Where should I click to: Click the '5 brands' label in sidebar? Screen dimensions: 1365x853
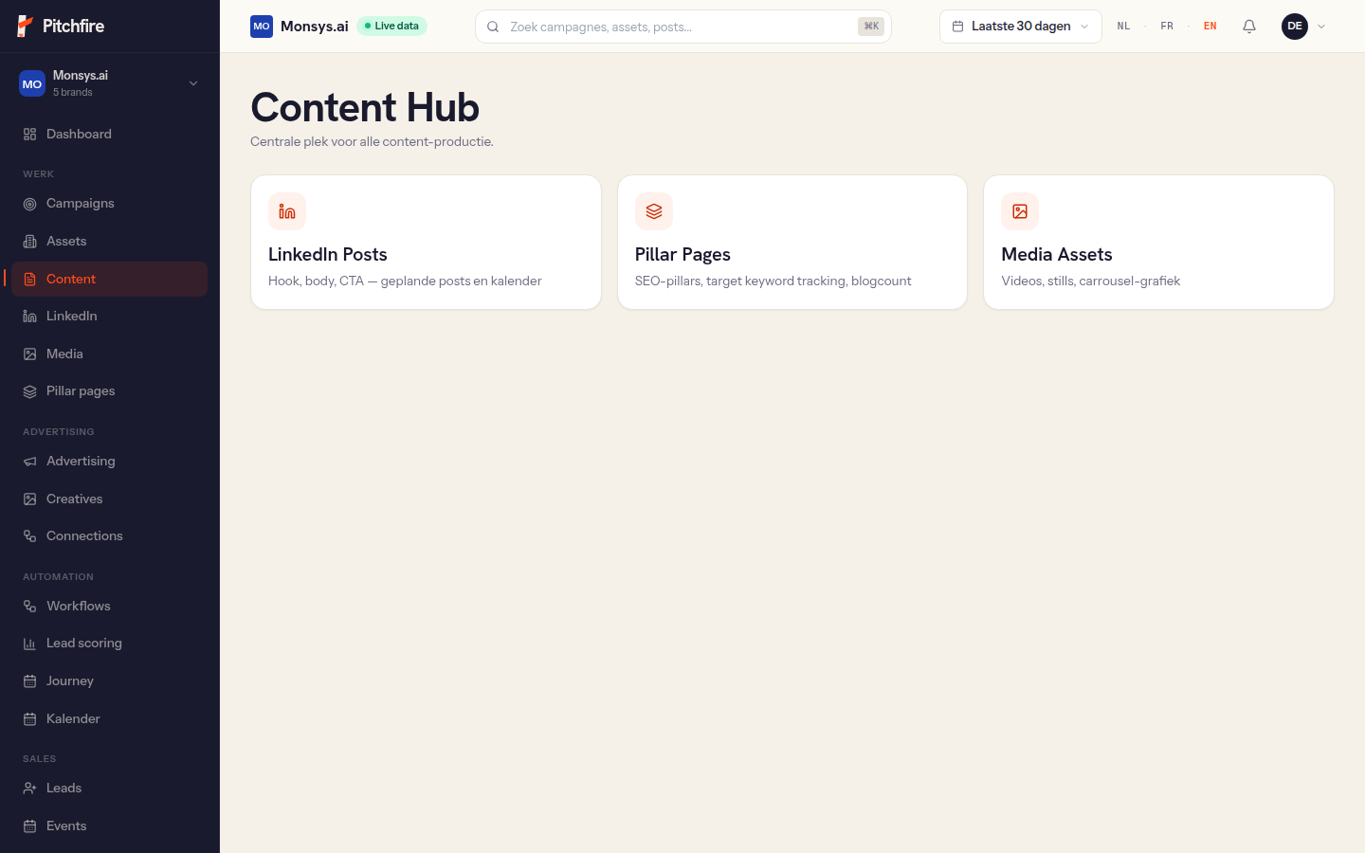tap(73, 93)
